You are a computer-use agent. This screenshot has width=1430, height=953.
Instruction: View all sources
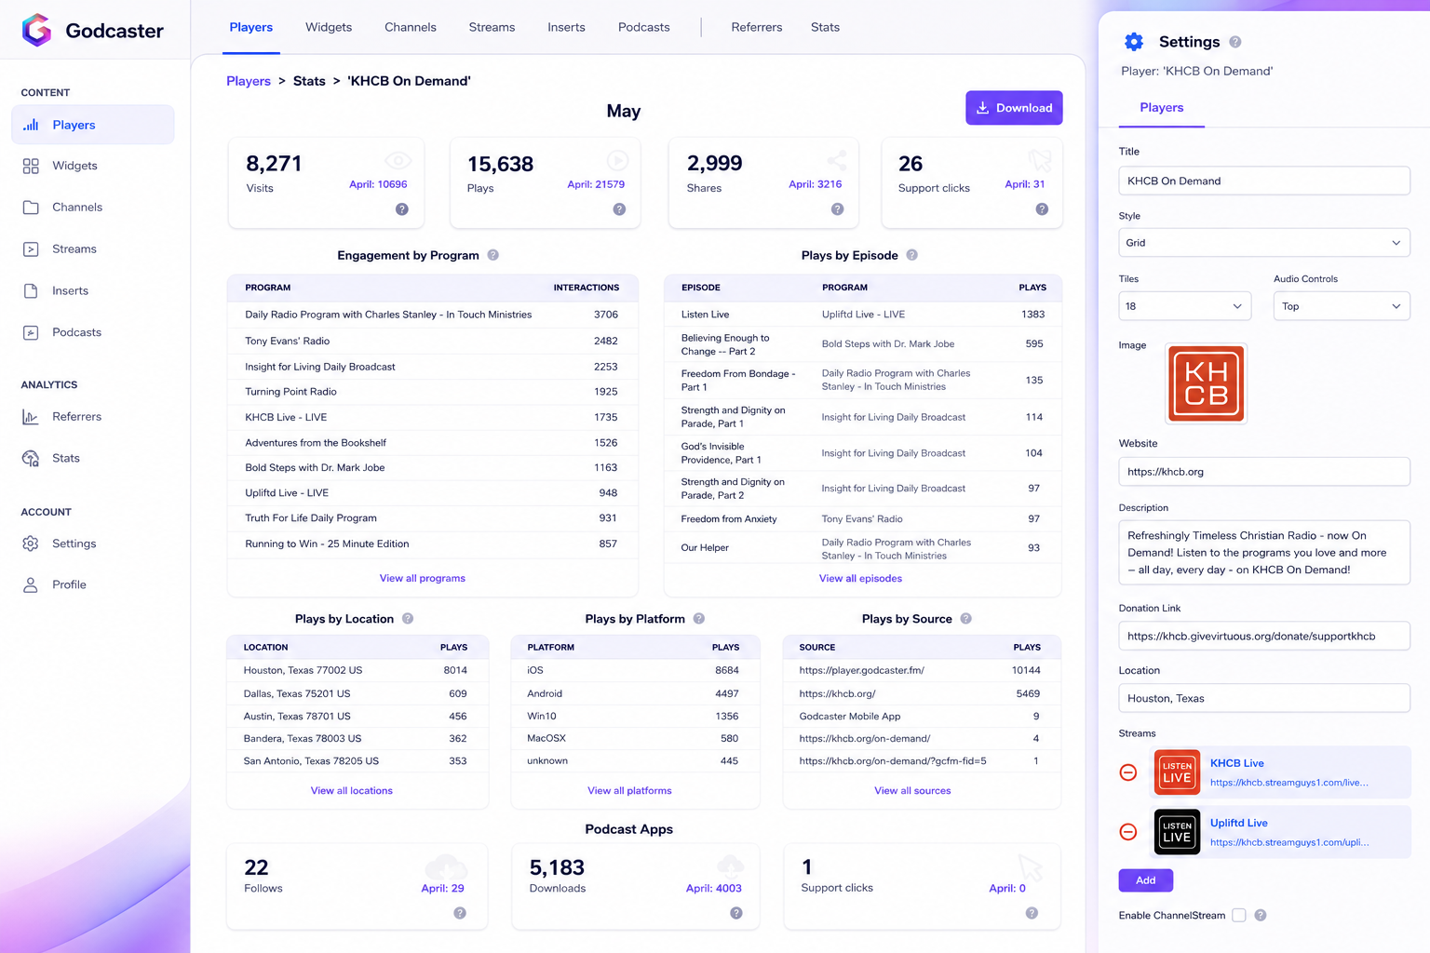click(912, 790)
